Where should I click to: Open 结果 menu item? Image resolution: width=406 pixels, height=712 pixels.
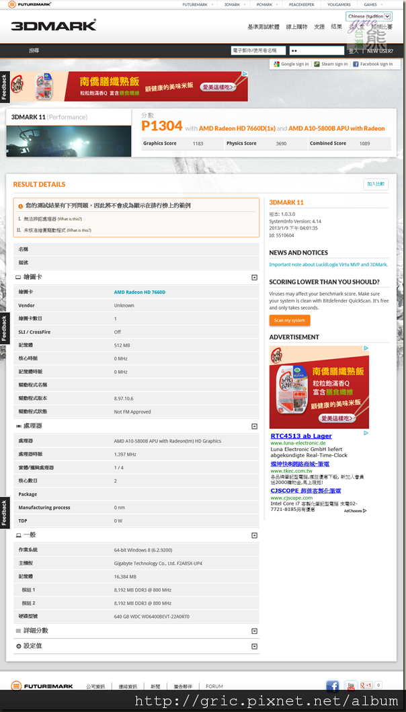tap(337, 27)
